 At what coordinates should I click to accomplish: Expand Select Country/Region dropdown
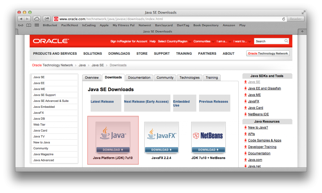[x=174, y=41]
